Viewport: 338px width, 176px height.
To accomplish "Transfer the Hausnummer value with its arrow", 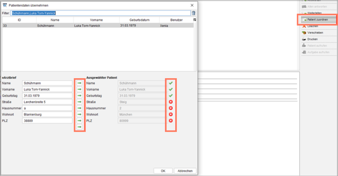I will 79,108.
